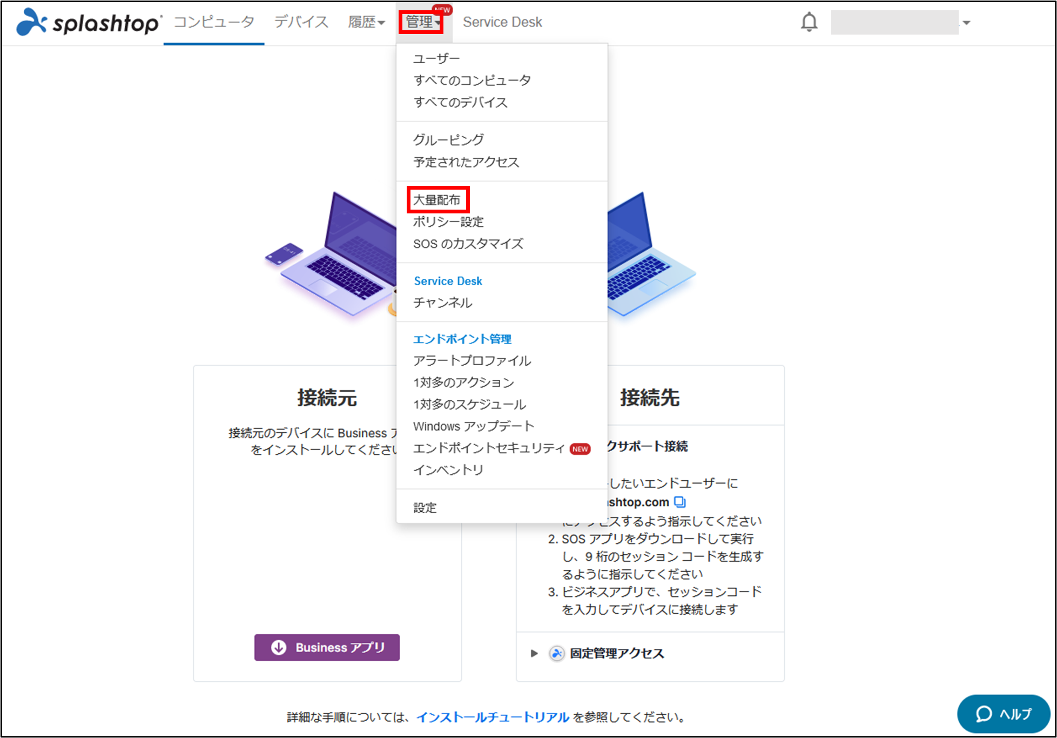Open エンドポイントセキュリティ menu item
The image size is (1057, 738).
coord(489,448)
